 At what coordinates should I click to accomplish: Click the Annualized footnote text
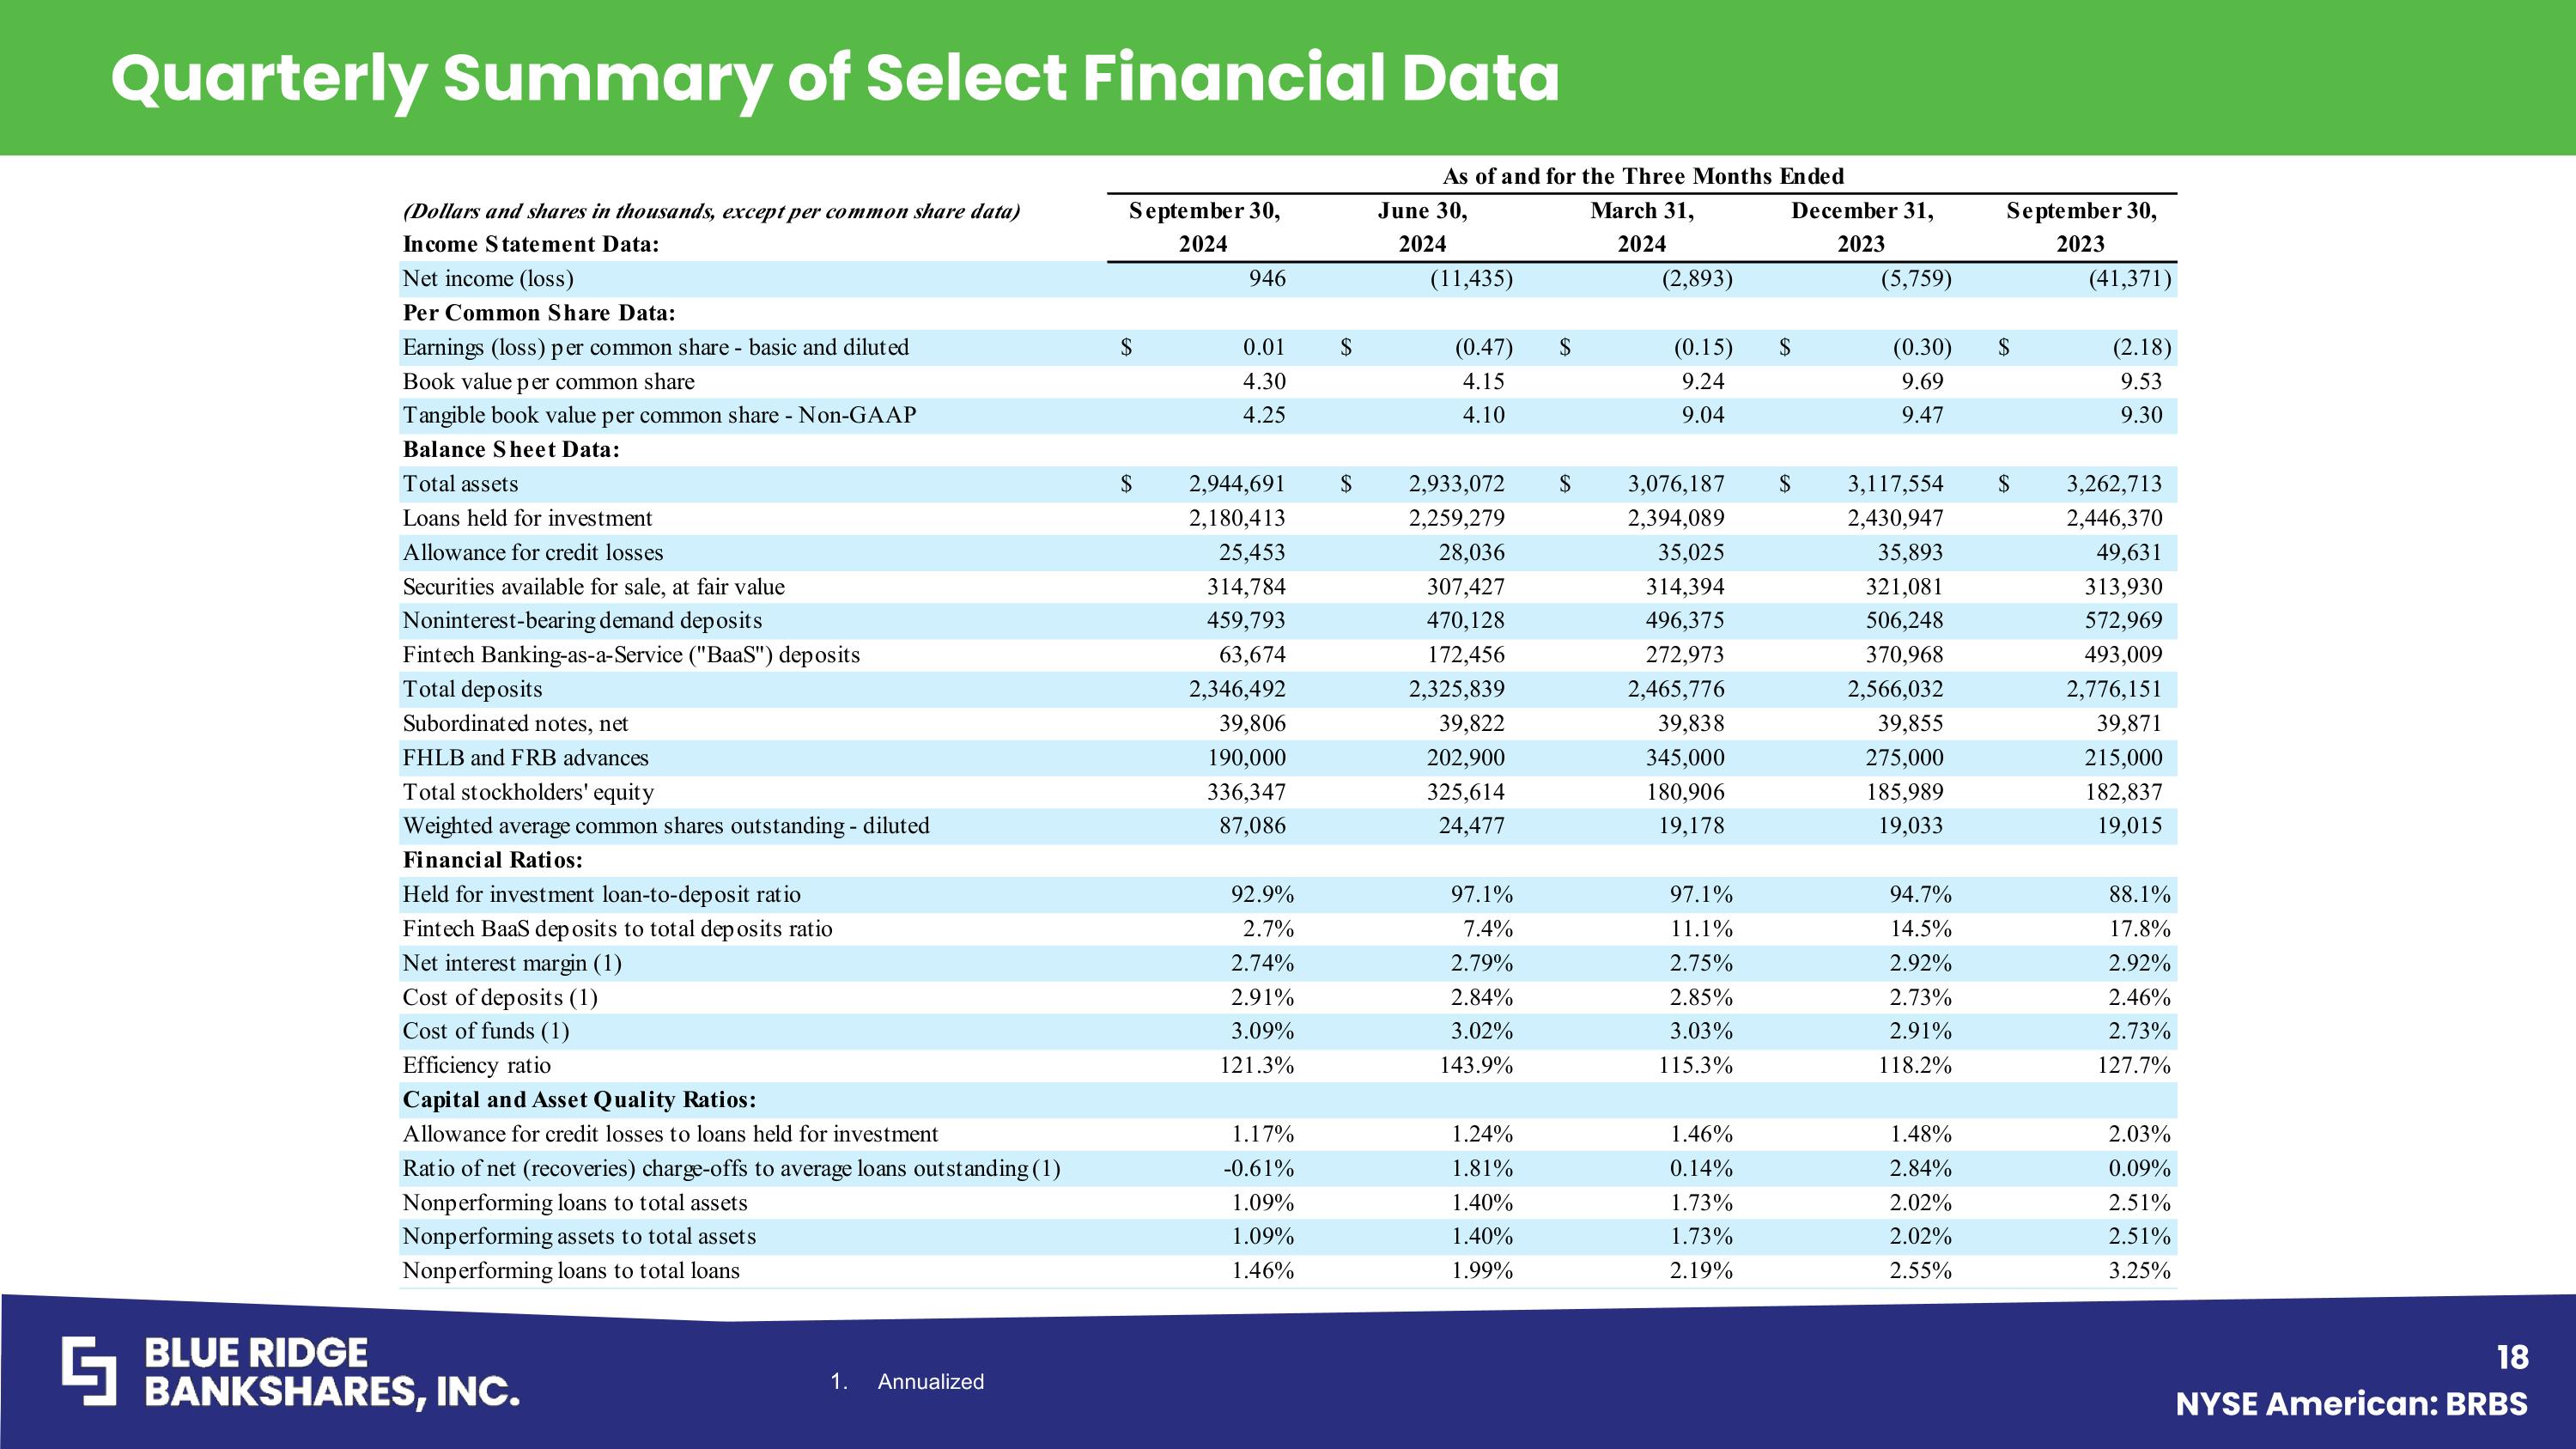(930, 1381)
